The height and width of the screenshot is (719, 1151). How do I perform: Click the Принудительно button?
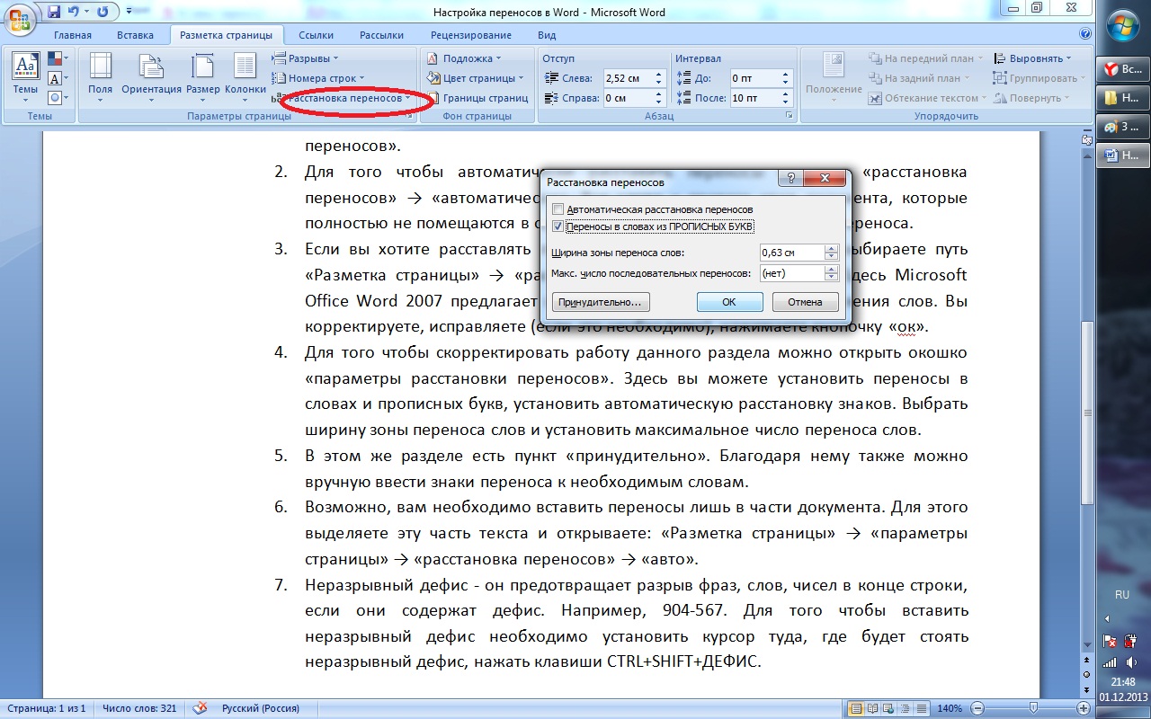click(x=600, y=302)
